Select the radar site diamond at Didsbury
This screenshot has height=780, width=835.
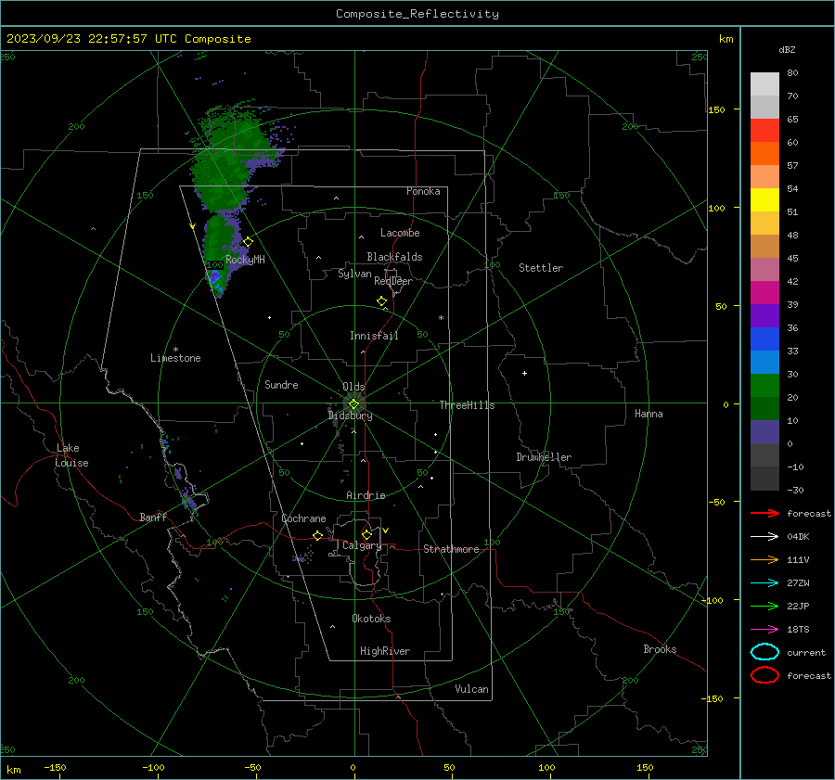(x=353, y=404)
